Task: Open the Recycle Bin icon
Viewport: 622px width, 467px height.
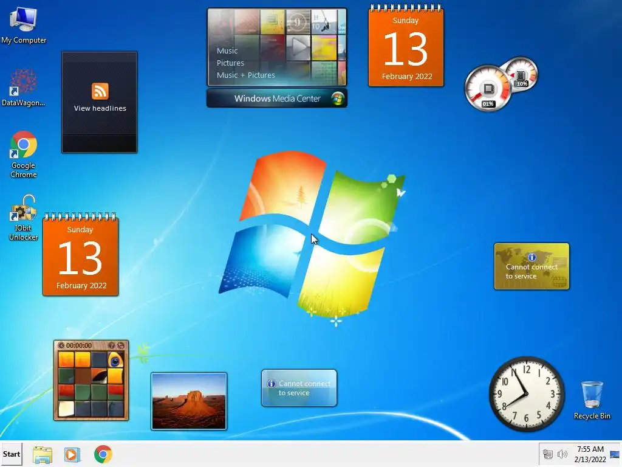Action: coord(592,400)
